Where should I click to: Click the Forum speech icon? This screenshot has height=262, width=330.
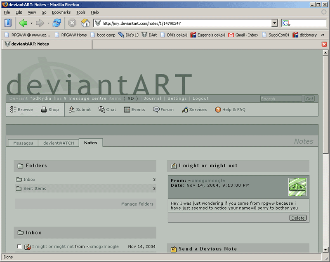[x=156, y=110]
